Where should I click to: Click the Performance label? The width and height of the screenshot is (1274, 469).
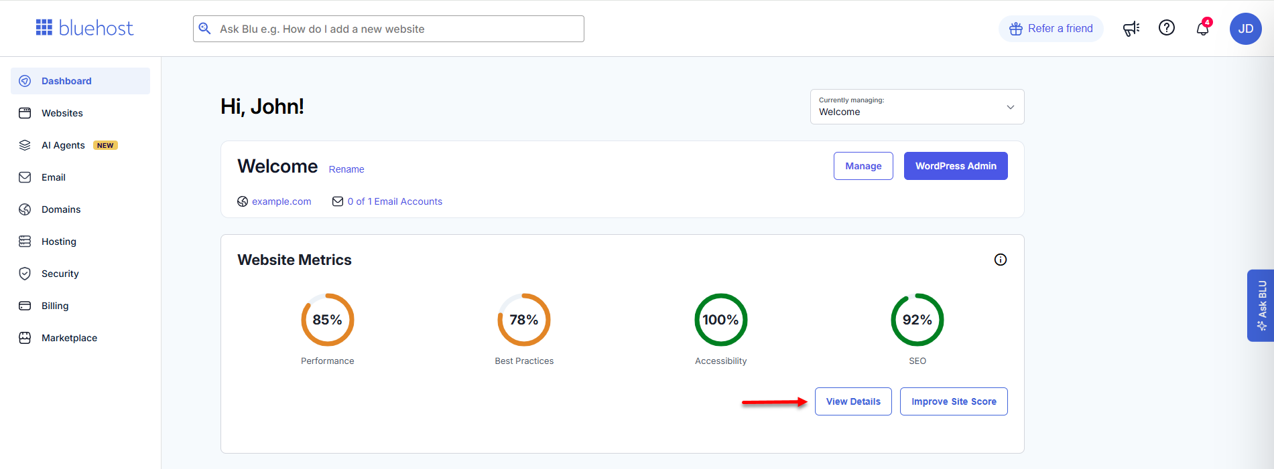(x=328, y=361)
